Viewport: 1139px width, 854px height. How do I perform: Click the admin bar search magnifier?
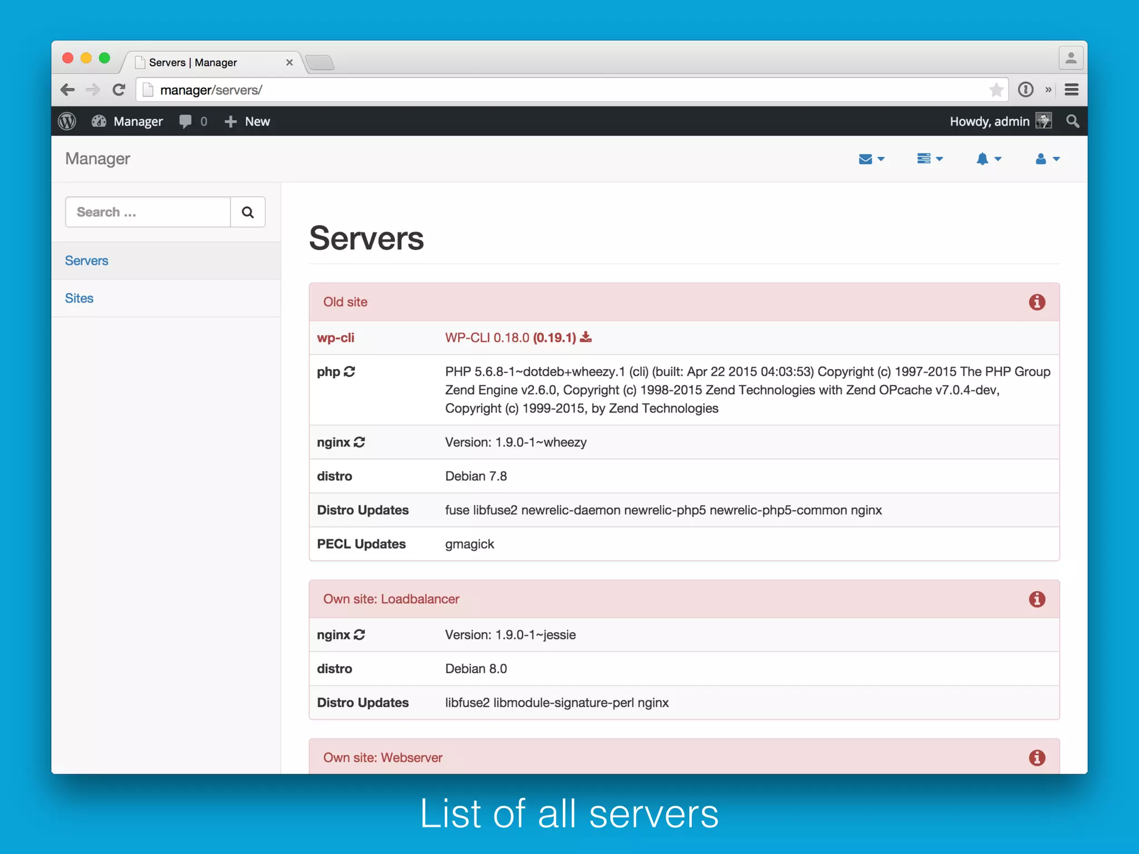pos(1072,121)
